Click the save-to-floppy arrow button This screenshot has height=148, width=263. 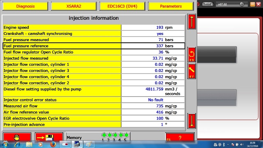[x=49, y=137]
